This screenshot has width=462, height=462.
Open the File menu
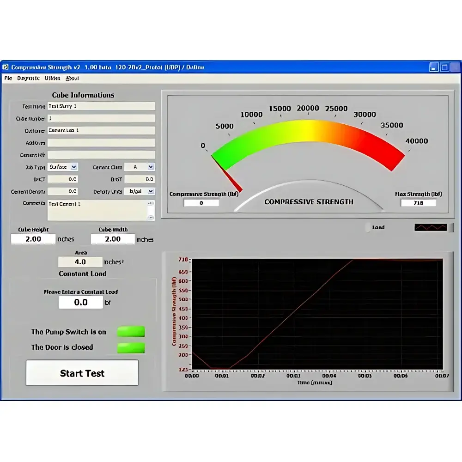coord(8,79)
